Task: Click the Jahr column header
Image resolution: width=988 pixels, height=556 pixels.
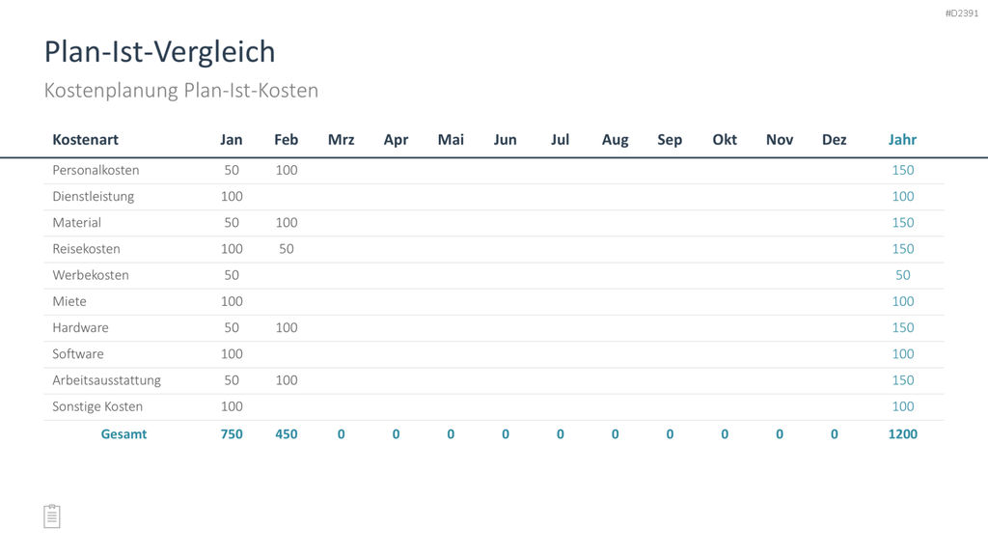Action: coord(902,139)
